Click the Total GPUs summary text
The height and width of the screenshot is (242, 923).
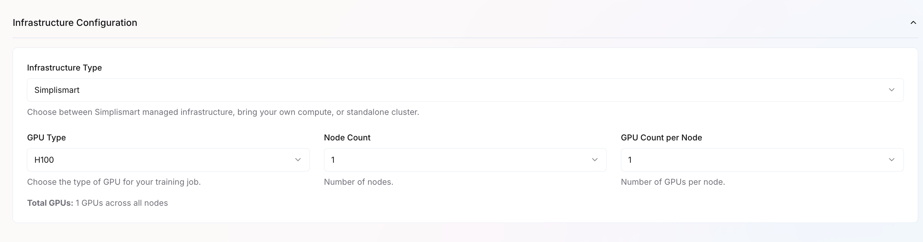click(97, 203)
